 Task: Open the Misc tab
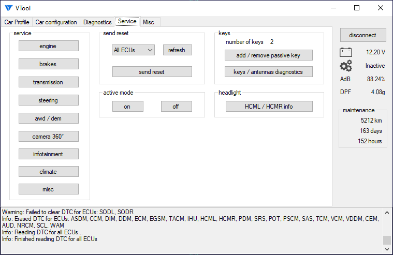pyautogui.click(x=149, y=22)
